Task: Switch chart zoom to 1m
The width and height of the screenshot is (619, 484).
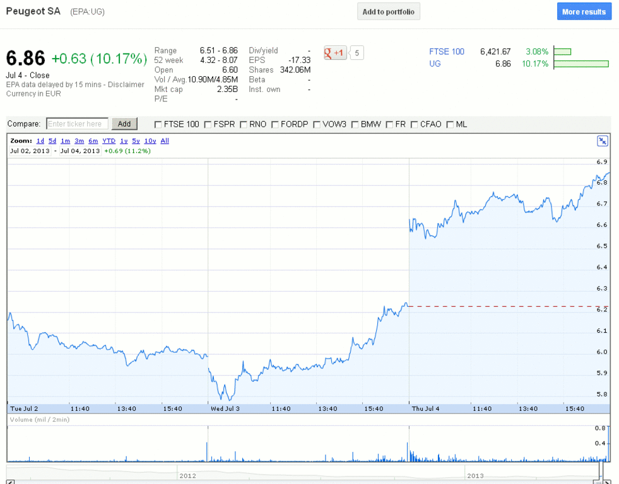Action: (66, 141)
